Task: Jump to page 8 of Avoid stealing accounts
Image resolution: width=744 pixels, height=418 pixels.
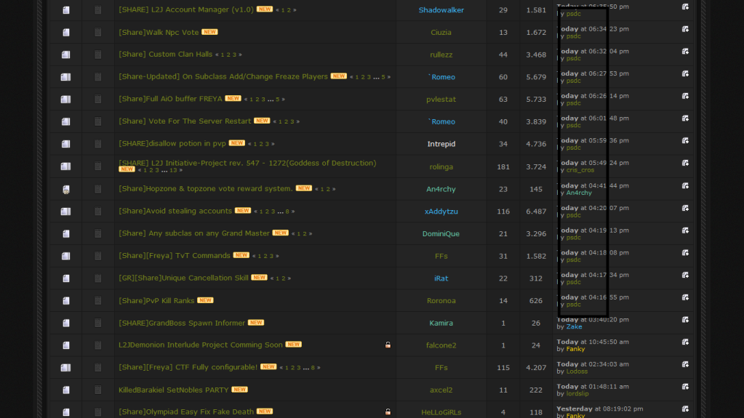Action: pyautogui.click(x=287, y=212)
